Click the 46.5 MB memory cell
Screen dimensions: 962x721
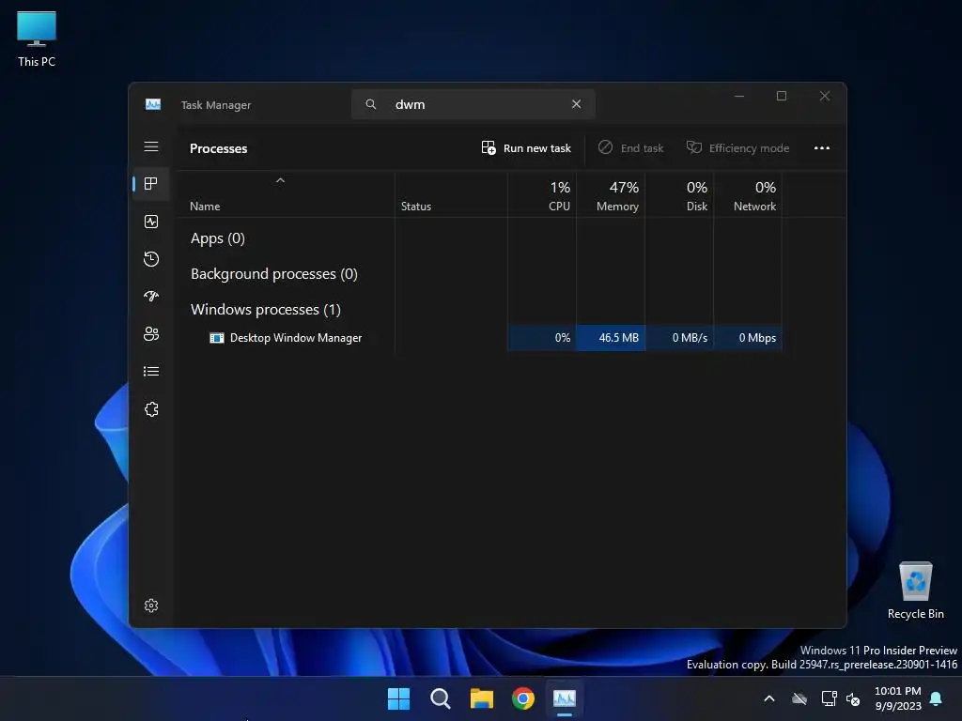pos(611,338)
